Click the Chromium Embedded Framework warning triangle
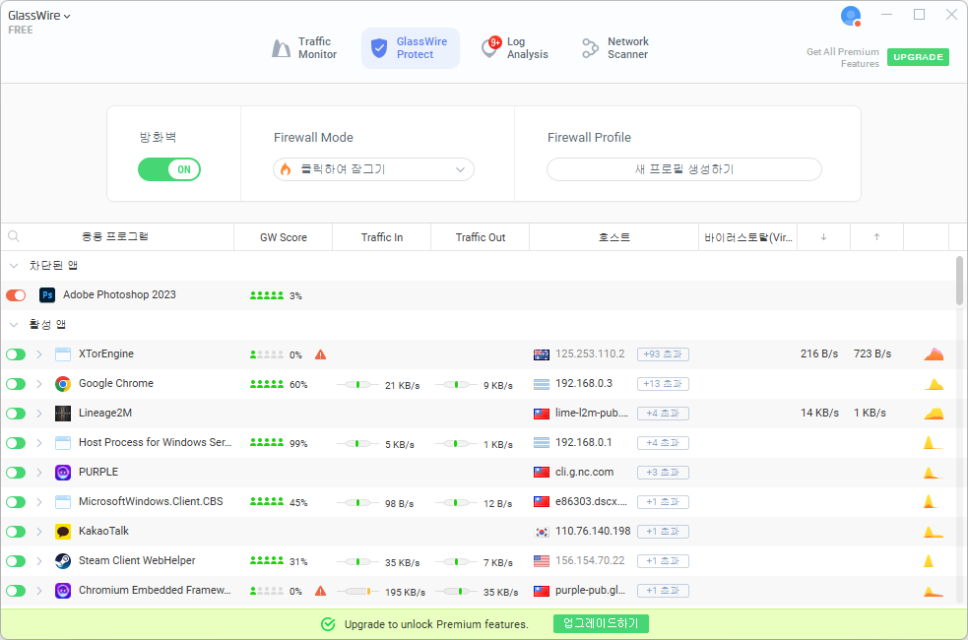This screenshot has height=640, width=968. tap(320, 591)
